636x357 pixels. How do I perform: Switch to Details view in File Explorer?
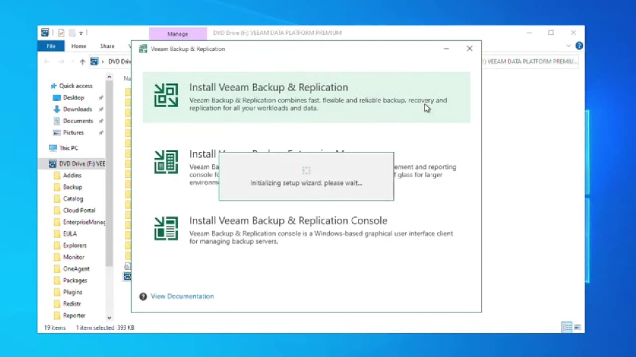coord(566,327)
